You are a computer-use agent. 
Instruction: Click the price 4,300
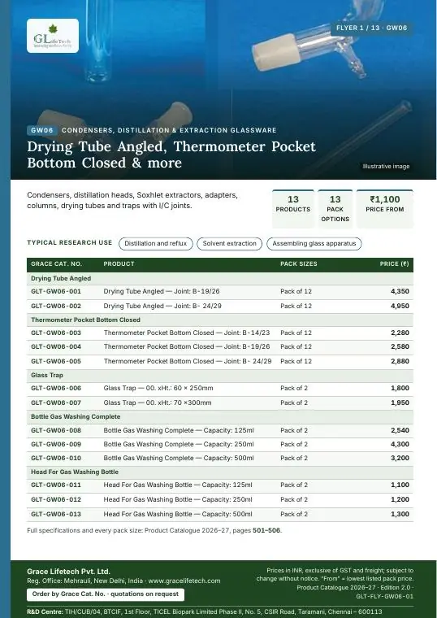[400, 444]
